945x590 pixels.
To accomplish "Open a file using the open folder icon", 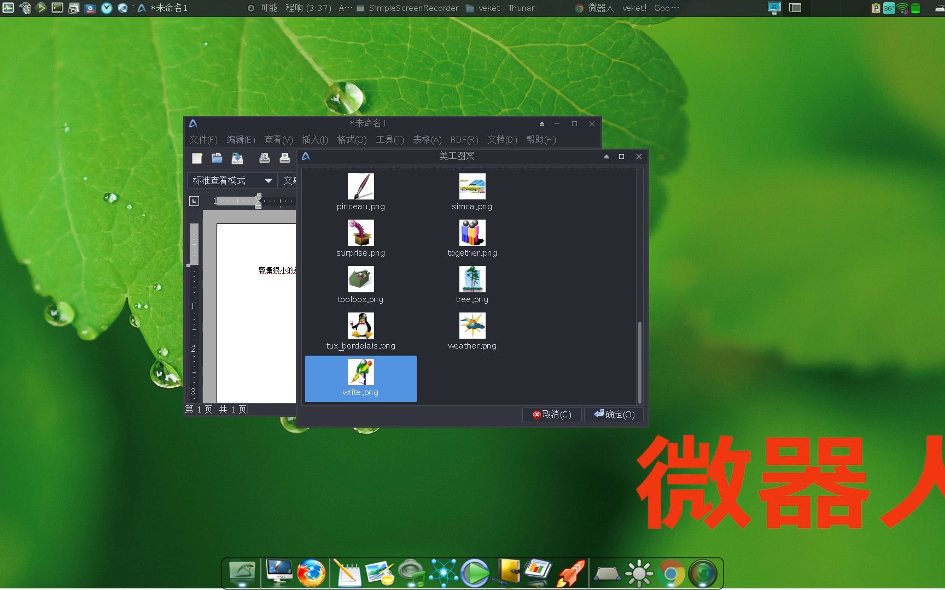I will pyautogui.click(x=217, y=158).
